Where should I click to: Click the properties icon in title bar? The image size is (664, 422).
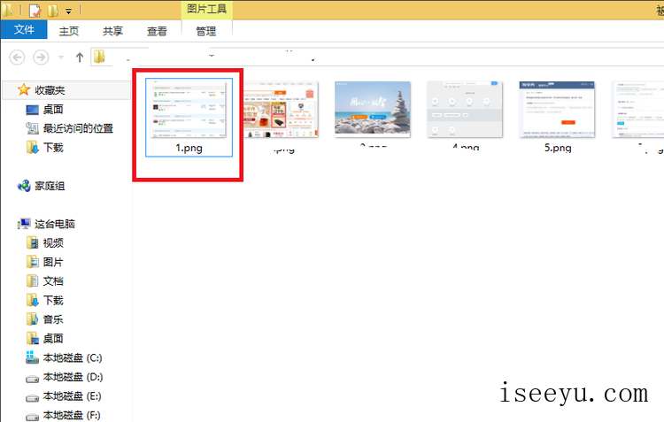(35, 10)
